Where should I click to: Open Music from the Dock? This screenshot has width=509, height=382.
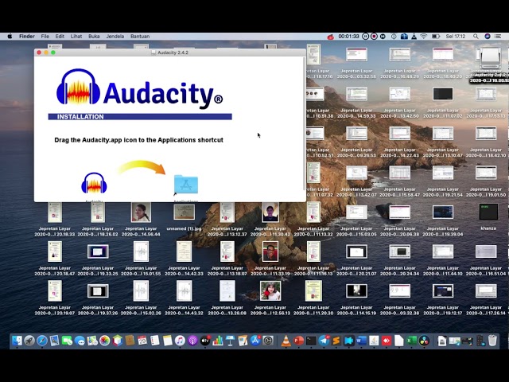click(180, 341)
